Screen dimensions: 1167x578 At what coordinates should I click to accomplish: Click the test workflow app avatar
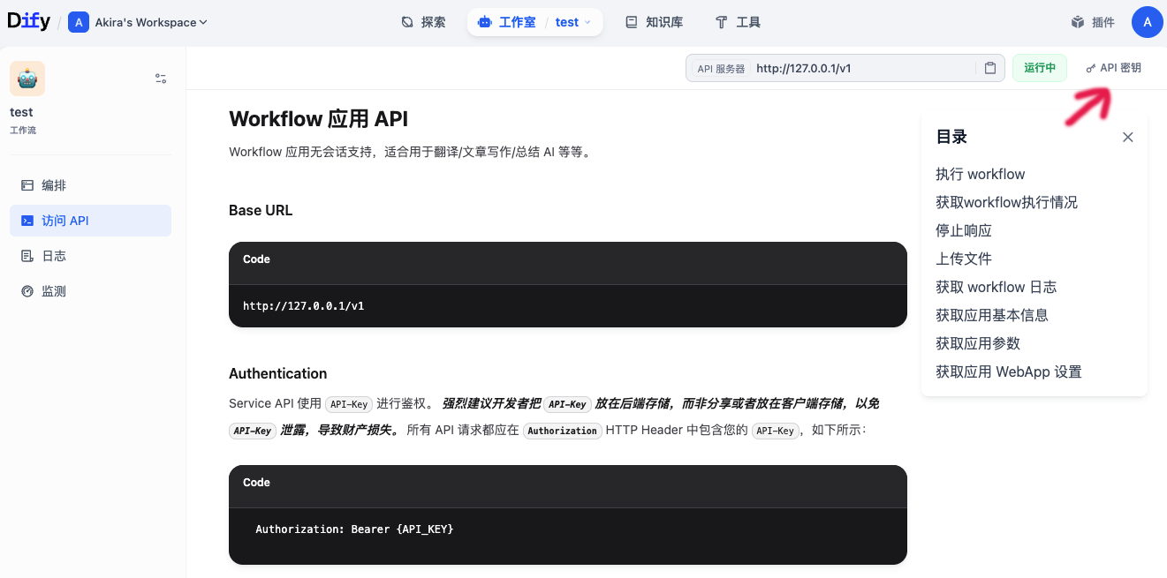pos(27,78)
